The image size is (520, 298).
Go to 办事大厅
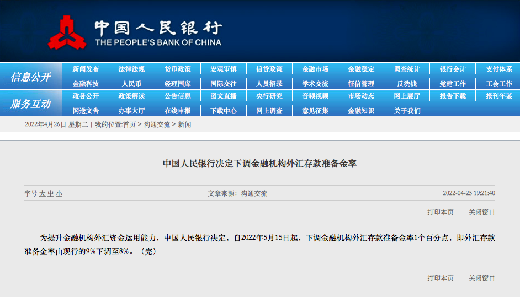pos(132,111)
